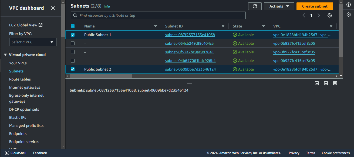This screenshot has width=354, height=157.
Task: Click the split panel resize handle
Action: tap(190, 83)
